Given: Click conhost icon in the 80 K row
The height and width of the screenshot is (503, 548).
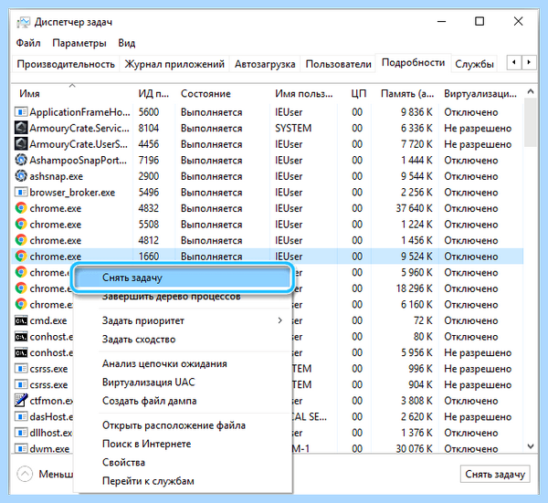Looking at the screenshot, I should click(x=21, y=337).
